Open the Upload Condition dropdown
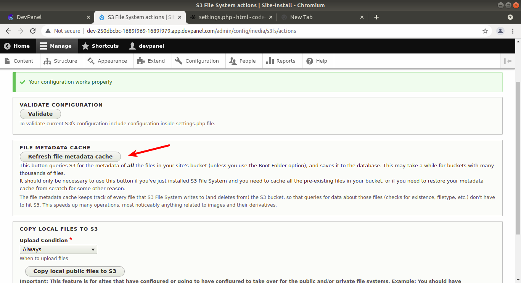The width and height of the screenshot is (521, 283). tap(58, 249)
